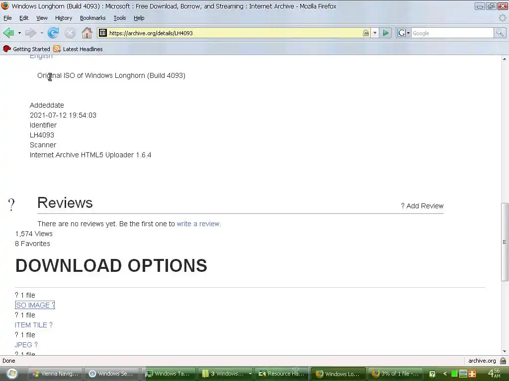Click Internet Archive HTML5 Uploader 1.6.4 text
Image resolution: width=509 pixels, height=381 pixels.
pyautogui.click(x=90, y=155)
